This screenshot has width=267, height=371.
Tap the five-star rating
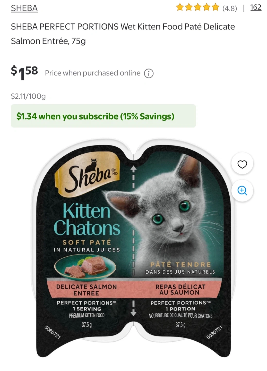[x=197, y=7]
